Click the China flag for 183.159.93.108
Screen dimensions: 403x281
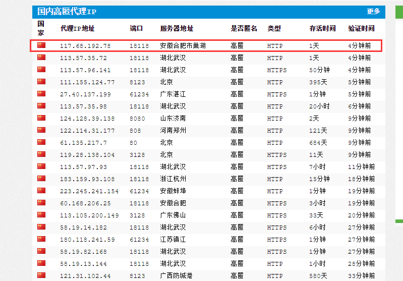coord(41,178)
